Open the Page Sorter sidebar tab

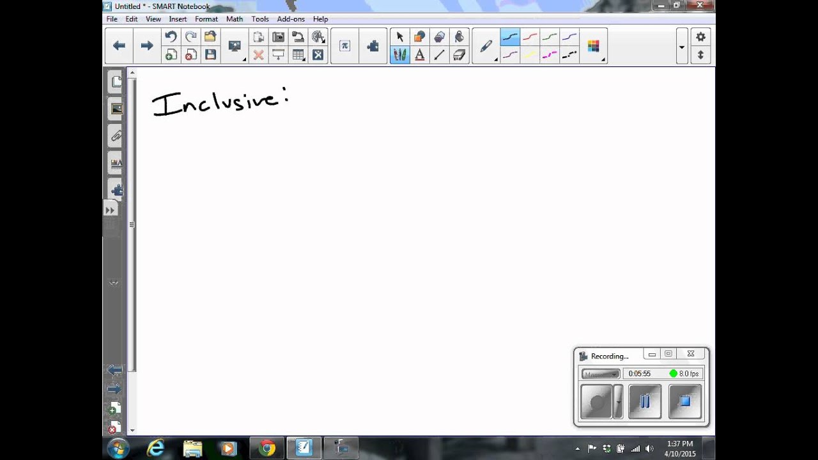coord(116,82)
